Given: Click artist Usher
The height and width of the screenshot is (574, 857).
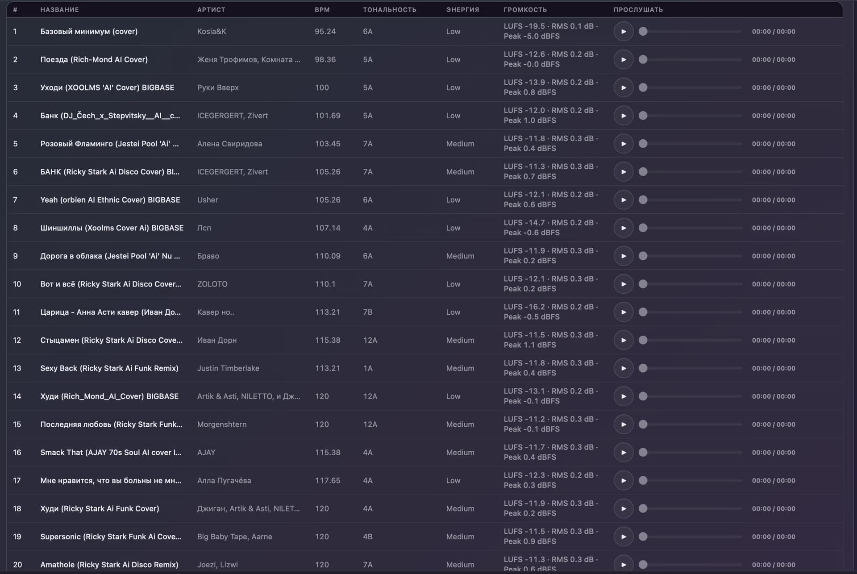Looking at the screenshot, I should pyautogui.click(x=208, y=200).
